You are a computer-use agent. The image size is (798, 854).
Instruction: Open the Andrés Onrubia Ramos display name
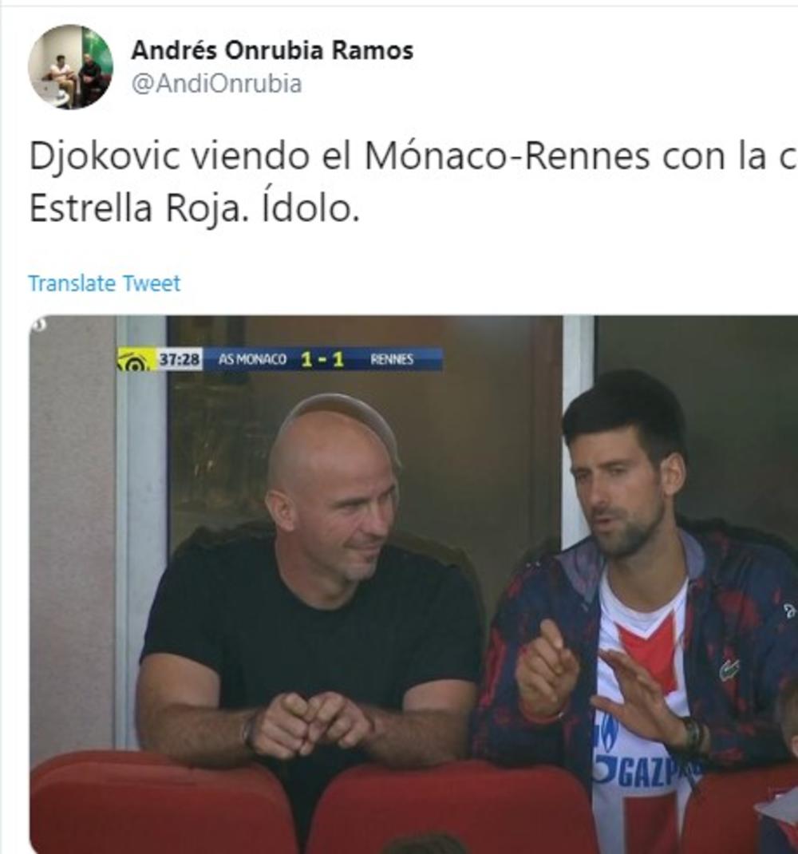tap(272, 50)
